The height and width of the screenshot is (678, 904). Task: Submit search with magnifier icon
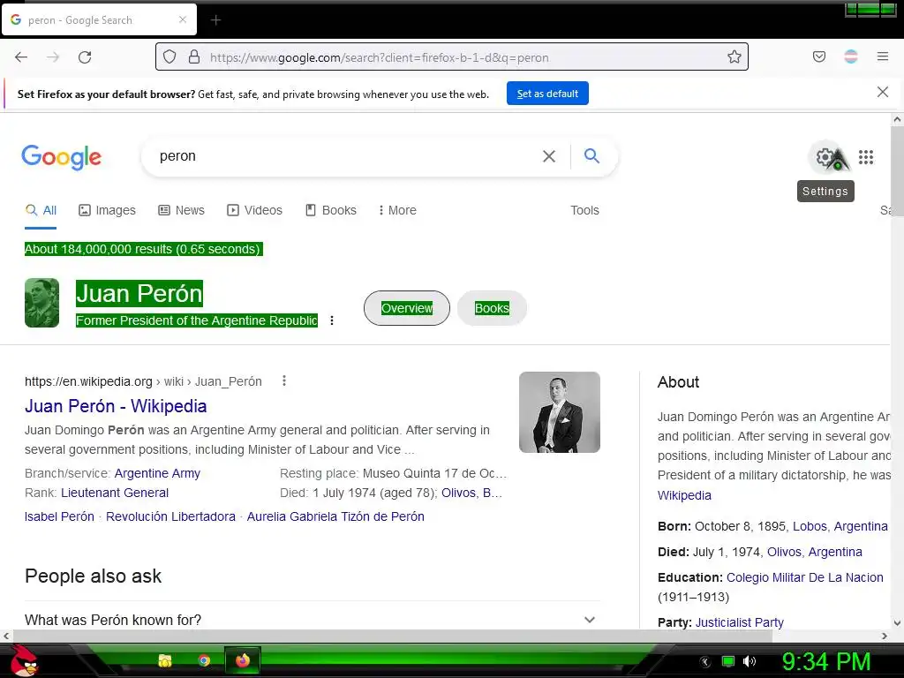click(591, 155)
